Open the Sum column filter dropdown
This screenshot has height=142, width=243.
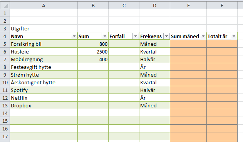[x=105, y=36]
